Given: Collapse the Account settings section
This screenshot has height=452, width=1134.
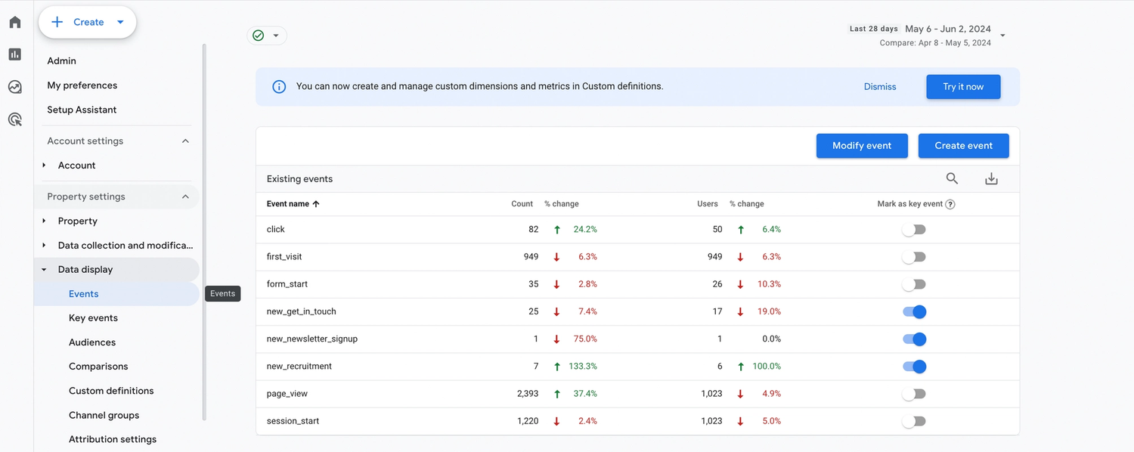Looking at the screenshot, I should click(185, 141).
